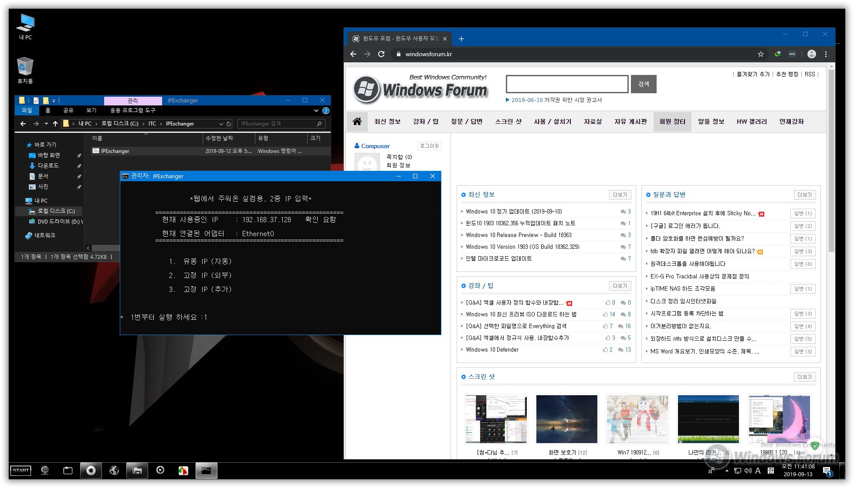Open the Chrome taskbar icon

tap(91, 470)
